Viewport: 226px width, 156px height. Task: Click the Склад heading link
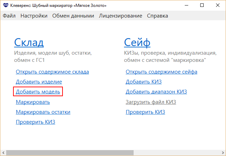pyautogui.click(x=29, y=42)
